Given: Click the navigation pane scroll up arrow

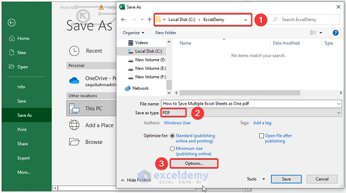Looking at the screenshot, I should point(169,42).
